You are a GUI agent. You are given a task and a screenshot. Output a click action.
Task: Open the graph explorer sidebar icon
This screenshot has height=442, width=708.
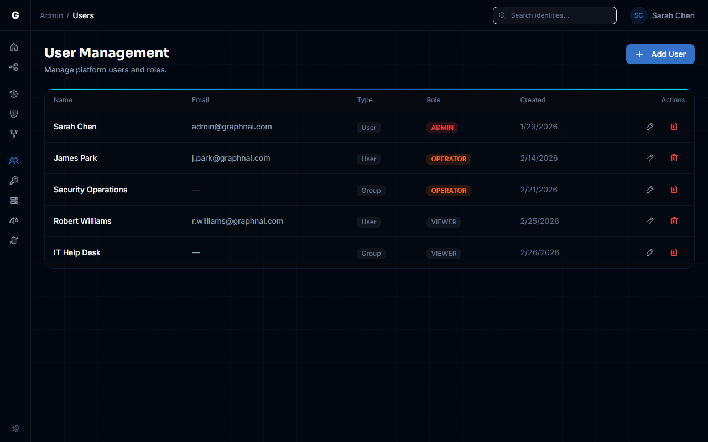click(x=14, y=67)
